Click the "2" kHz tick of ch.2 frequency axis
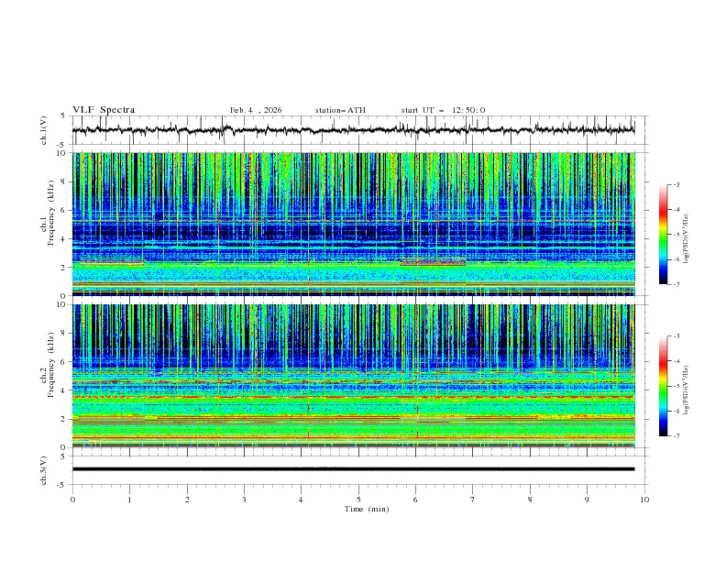 [65, 419]
